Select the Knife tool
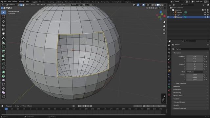 point(3,68)
